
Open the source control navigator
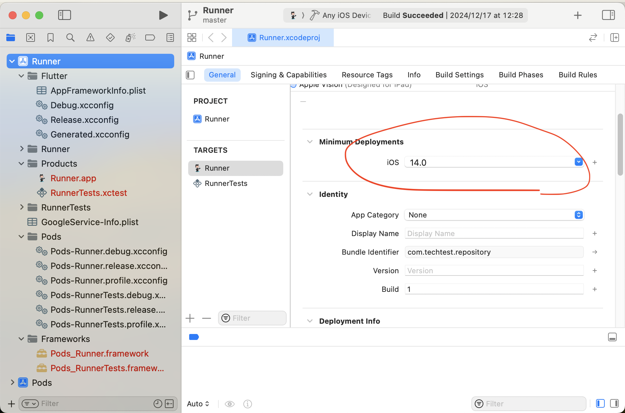[31, 38]
